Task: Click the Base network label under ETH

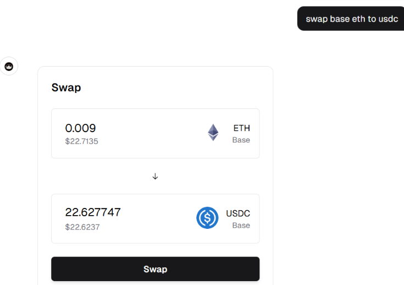Action: (241, 140)
